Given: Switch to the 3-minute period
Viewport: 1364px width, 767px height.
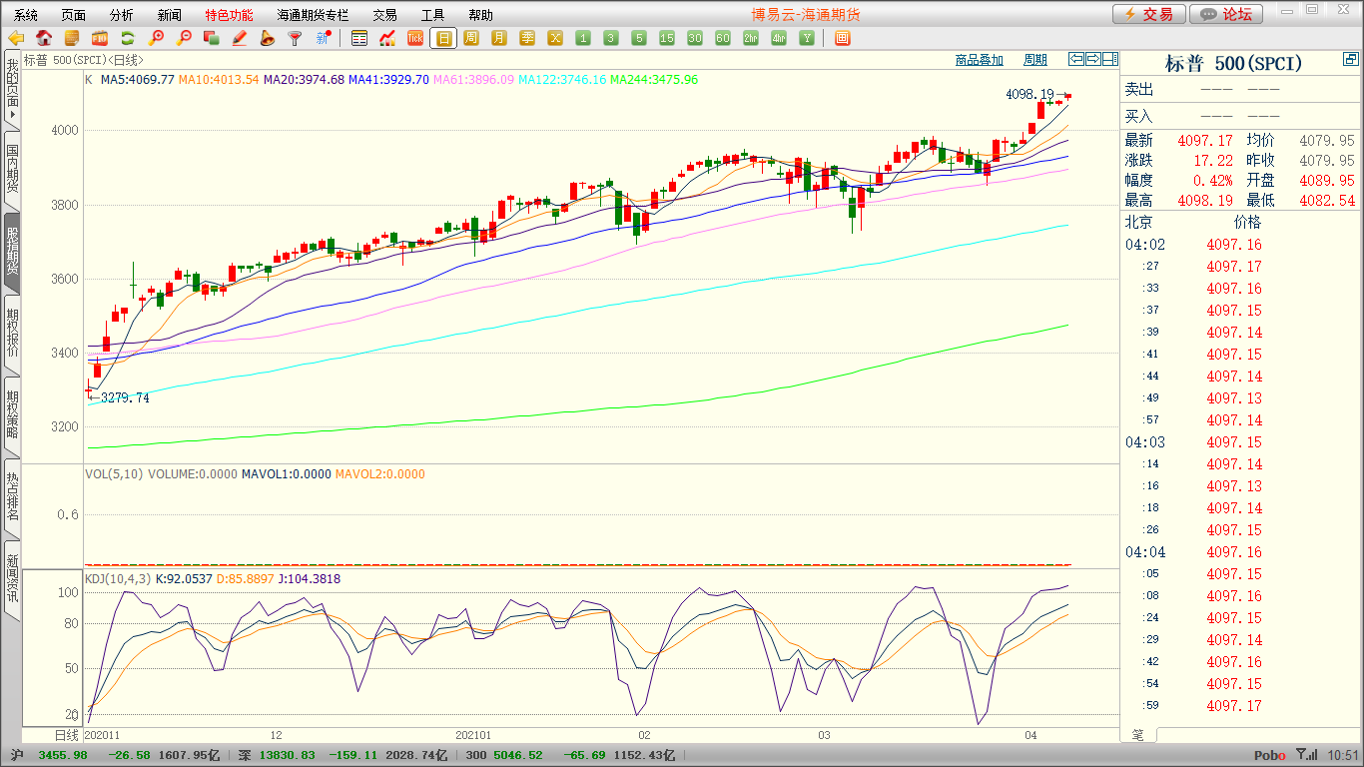Looking at the screenshot, I should pos(611,38).
